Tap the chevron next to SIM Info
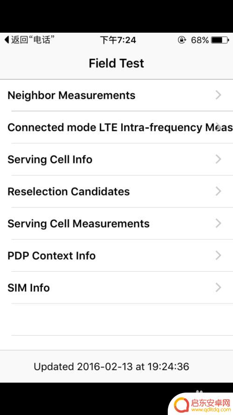The width and height of the screenshot is (233, 415). pyautogui.click(x=218, y=287)
